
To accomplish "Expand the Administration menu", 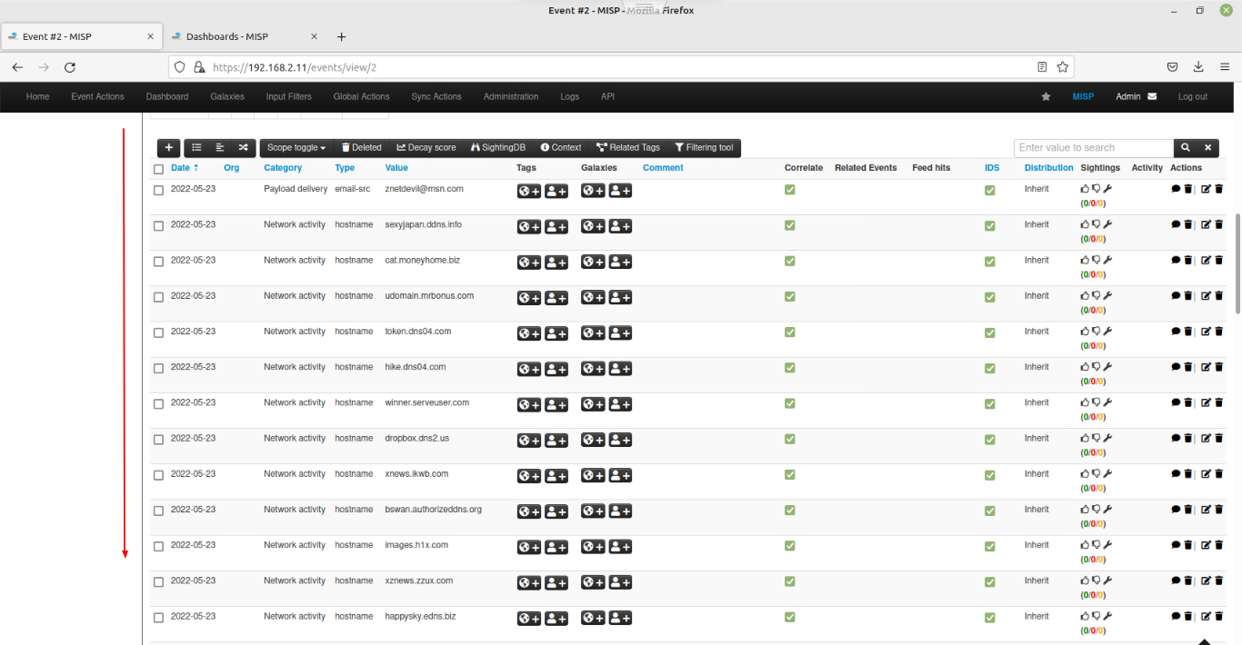I will point(510,96).
